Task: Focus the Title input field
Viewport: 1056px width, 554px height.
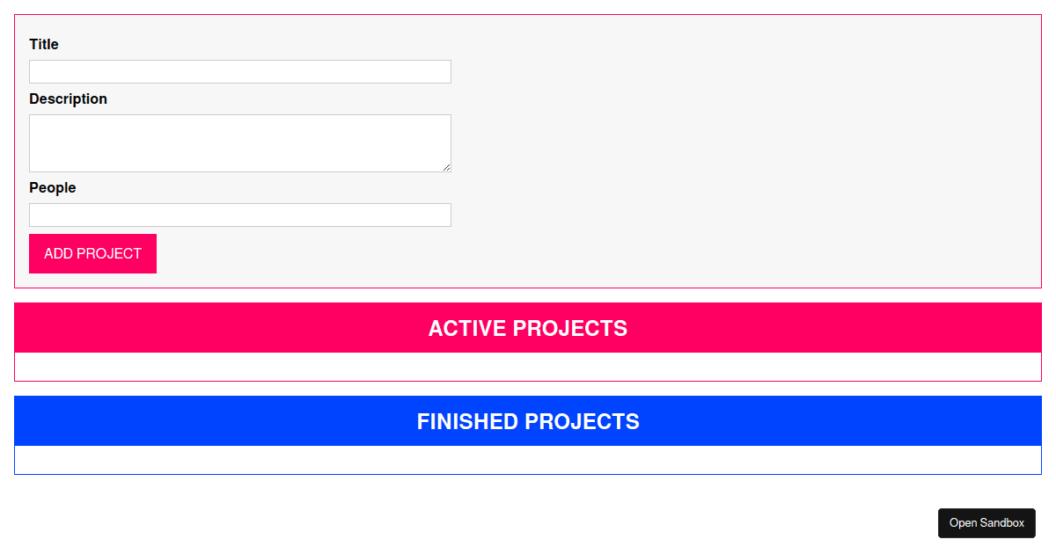Action: 239,72
